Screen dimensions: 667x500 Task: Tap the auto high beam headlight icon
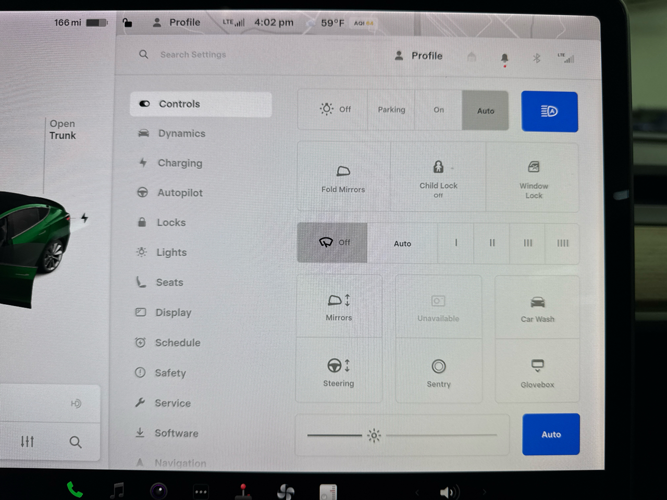pos(549,111)
